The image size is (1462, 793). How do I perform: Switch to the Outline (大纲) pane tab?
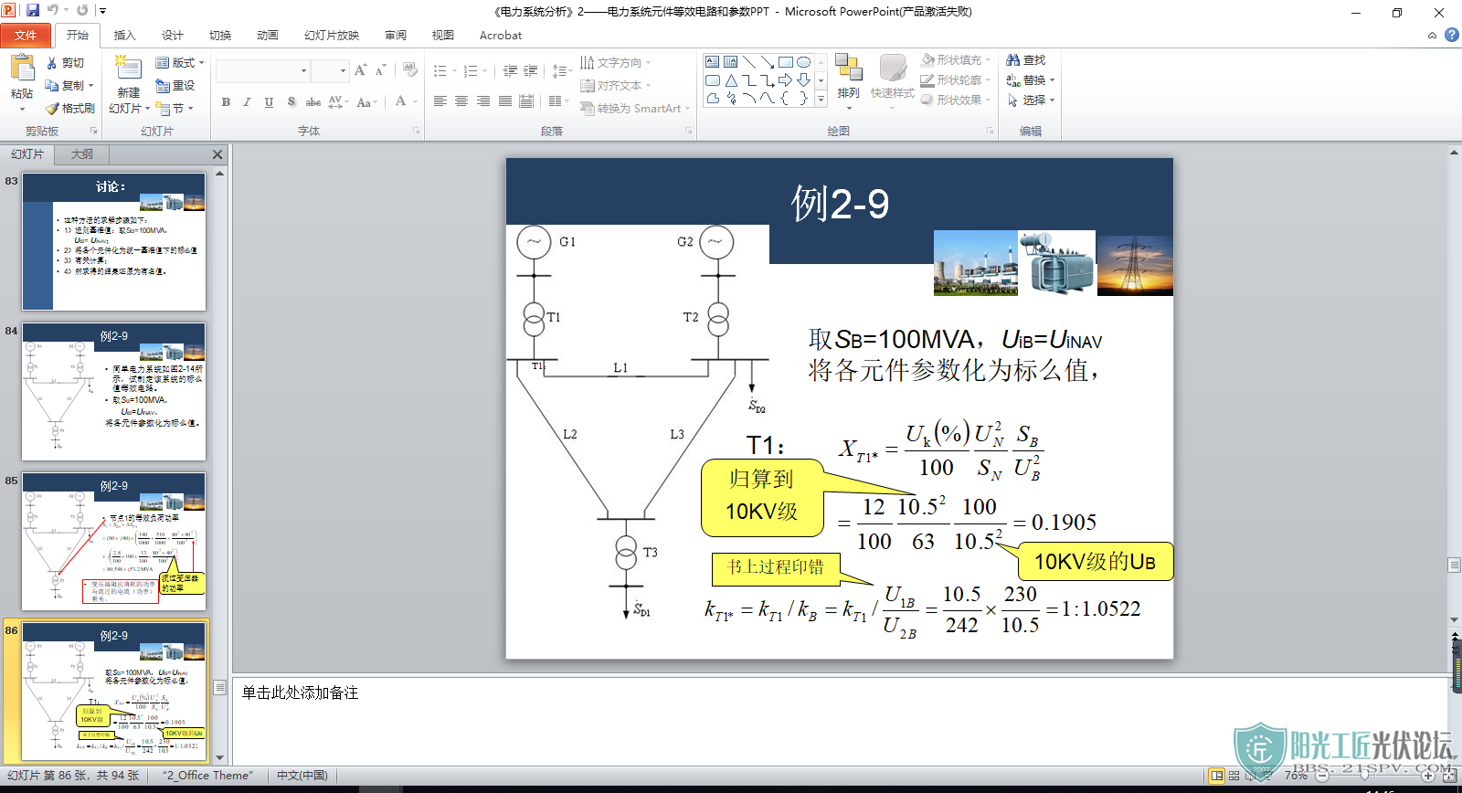[82, 154]
